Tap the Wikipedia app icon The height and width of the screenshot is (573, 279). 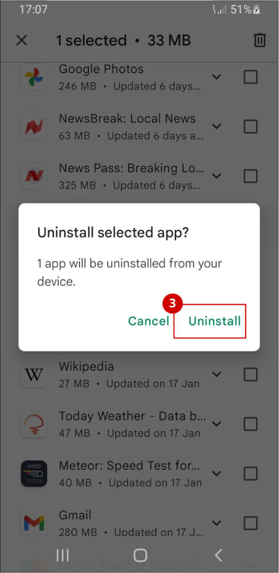point(34,374)
